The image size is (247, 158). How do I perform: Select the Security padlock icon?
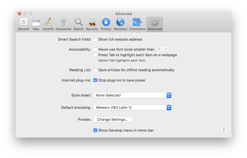pos(92,23)
